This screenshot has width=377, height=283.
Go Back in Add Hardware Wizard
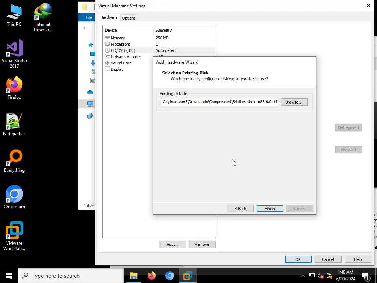[240, 209]
